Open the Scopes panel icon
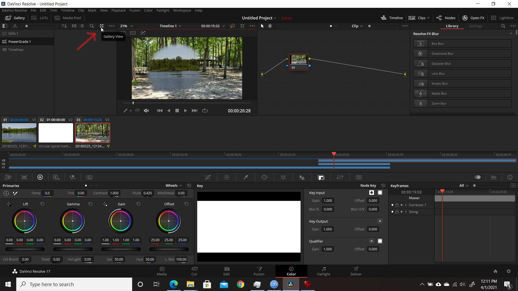Image resolution: width=518 pixels, height=291 pixels. (x=494, y=177)
